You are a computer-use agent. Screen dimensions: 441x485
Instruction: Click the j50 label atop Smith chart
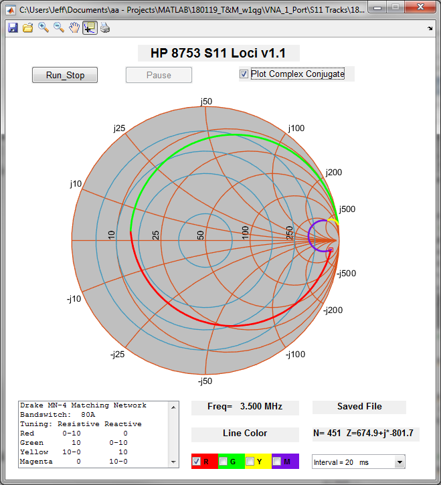coord(206,102)
